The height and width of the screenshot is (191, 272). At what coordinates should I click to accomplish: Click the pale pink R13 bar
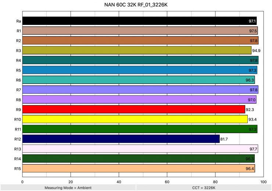[140, 149]
